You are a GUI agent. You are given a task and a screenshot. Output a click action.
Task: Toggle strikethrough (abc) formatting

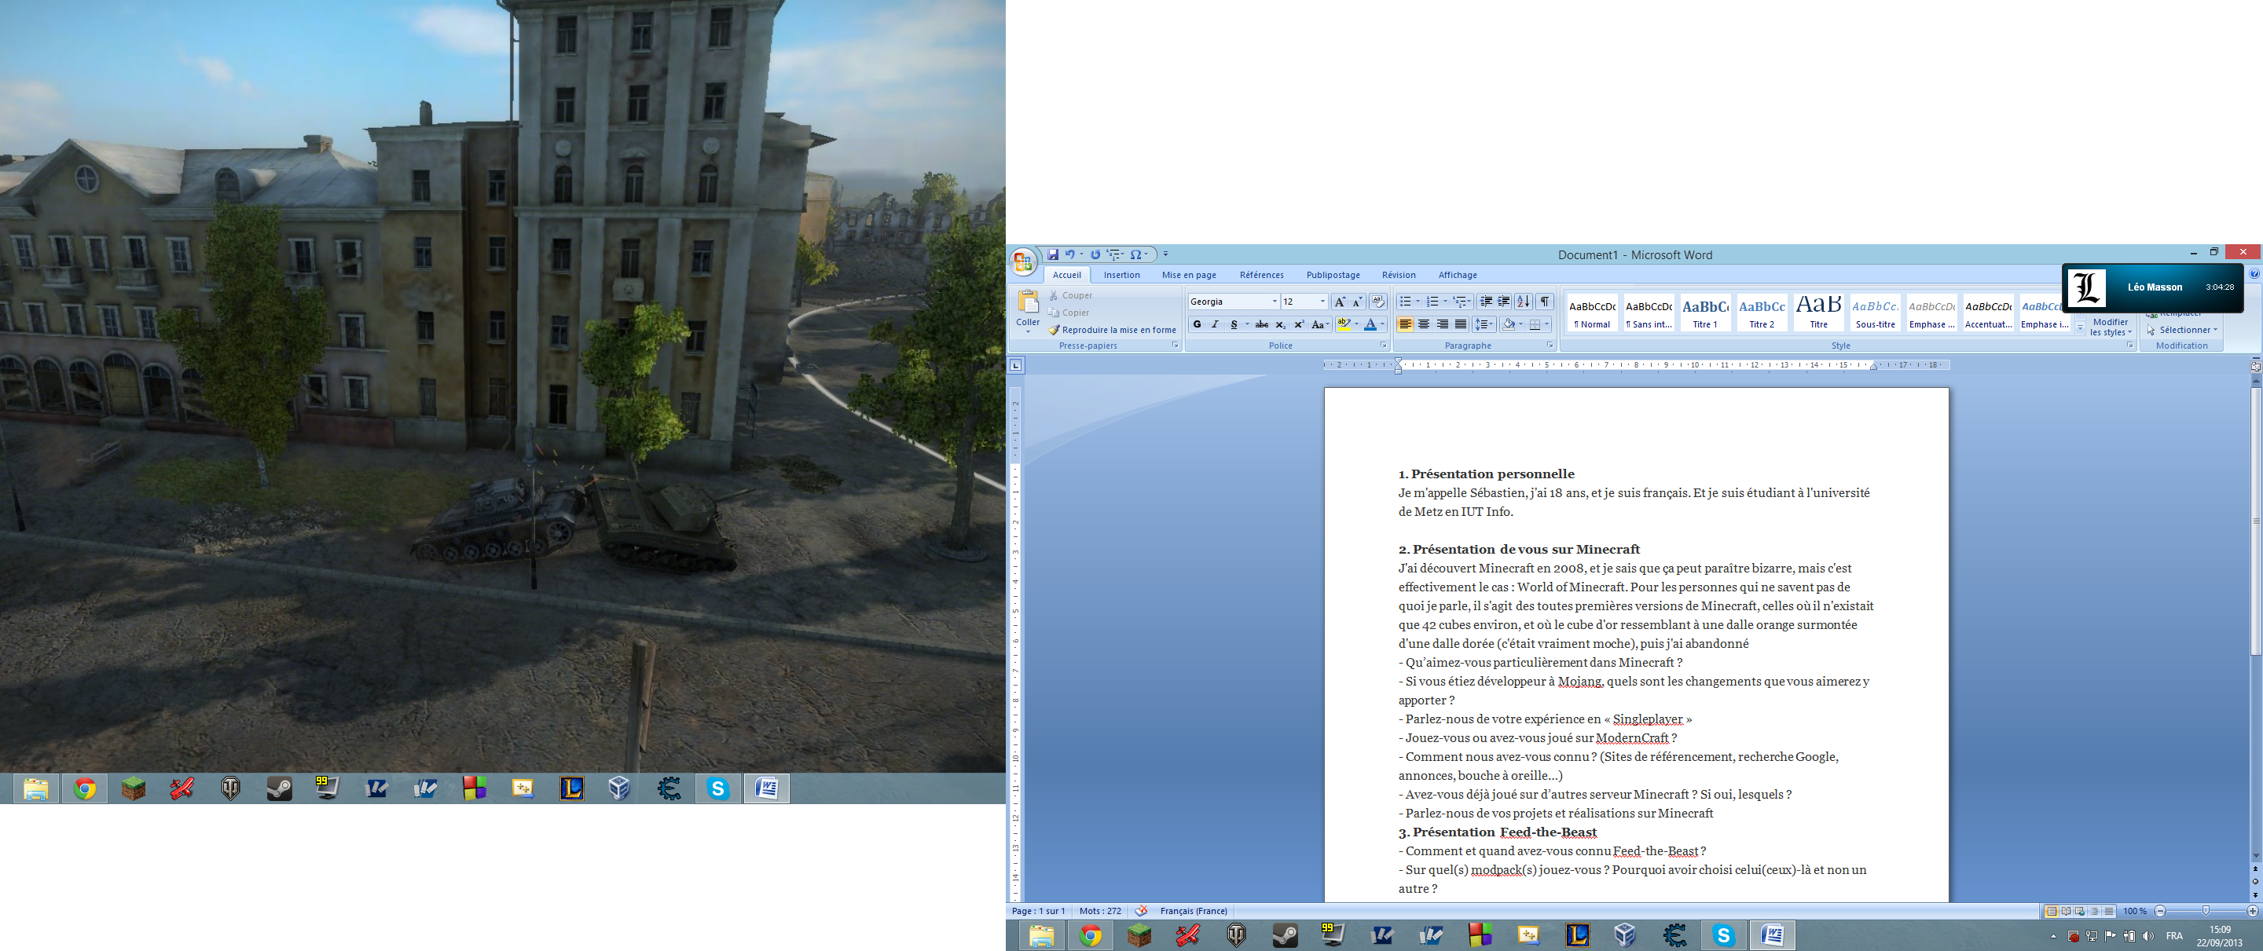coord(1261,325)
